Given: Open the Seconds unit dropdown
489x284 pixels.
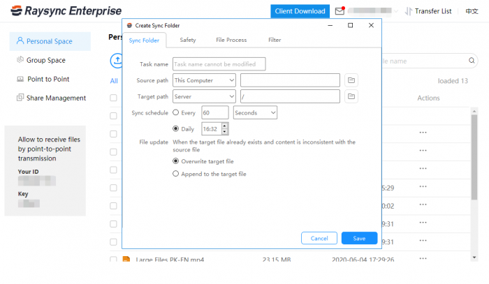Looking at the screenshot, I should [x=255, y=113].
